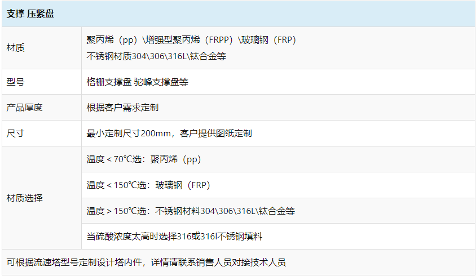Click the line '聚丙烯（pp）\增强型聚丙烯（FRPP）\玻璃钢（FRP）'
The width and height of the screenshot is (476, 276).
pos(191,40)
